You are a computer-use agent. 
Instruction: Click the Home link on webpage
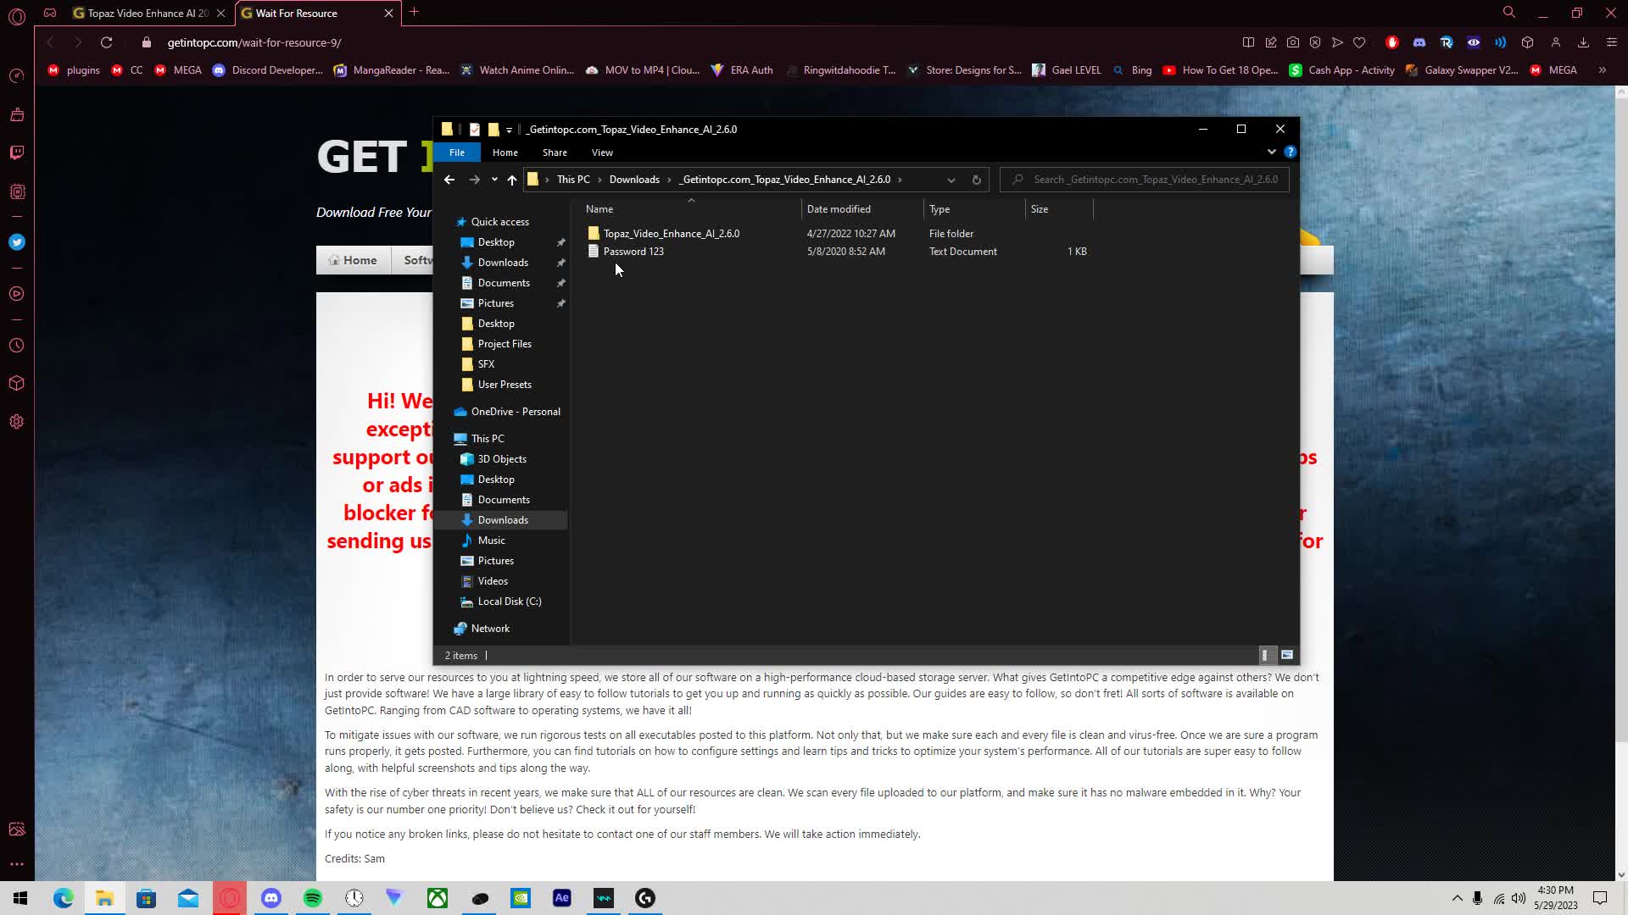tap(353, 260)
